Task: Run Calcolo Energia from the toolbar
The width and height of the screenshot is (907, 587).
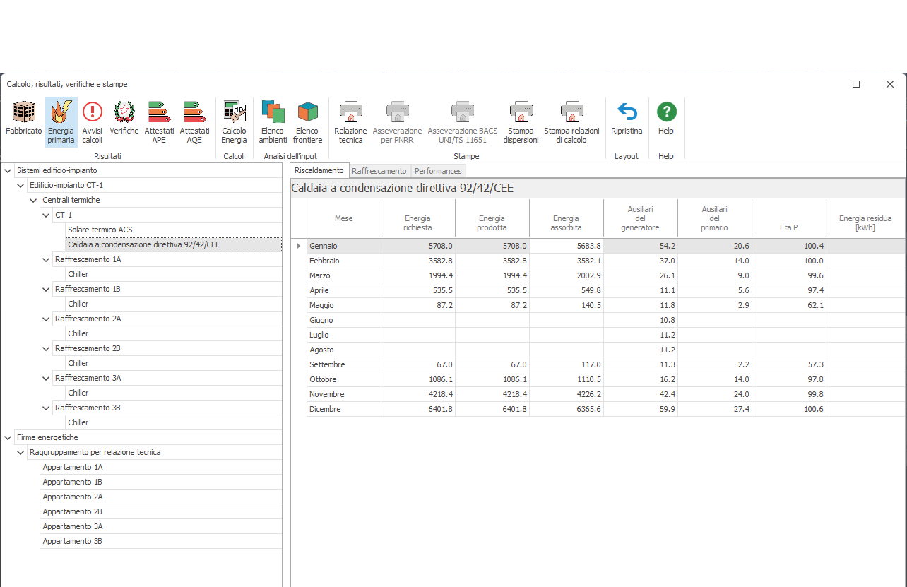Action: click(x=234, y=113)
